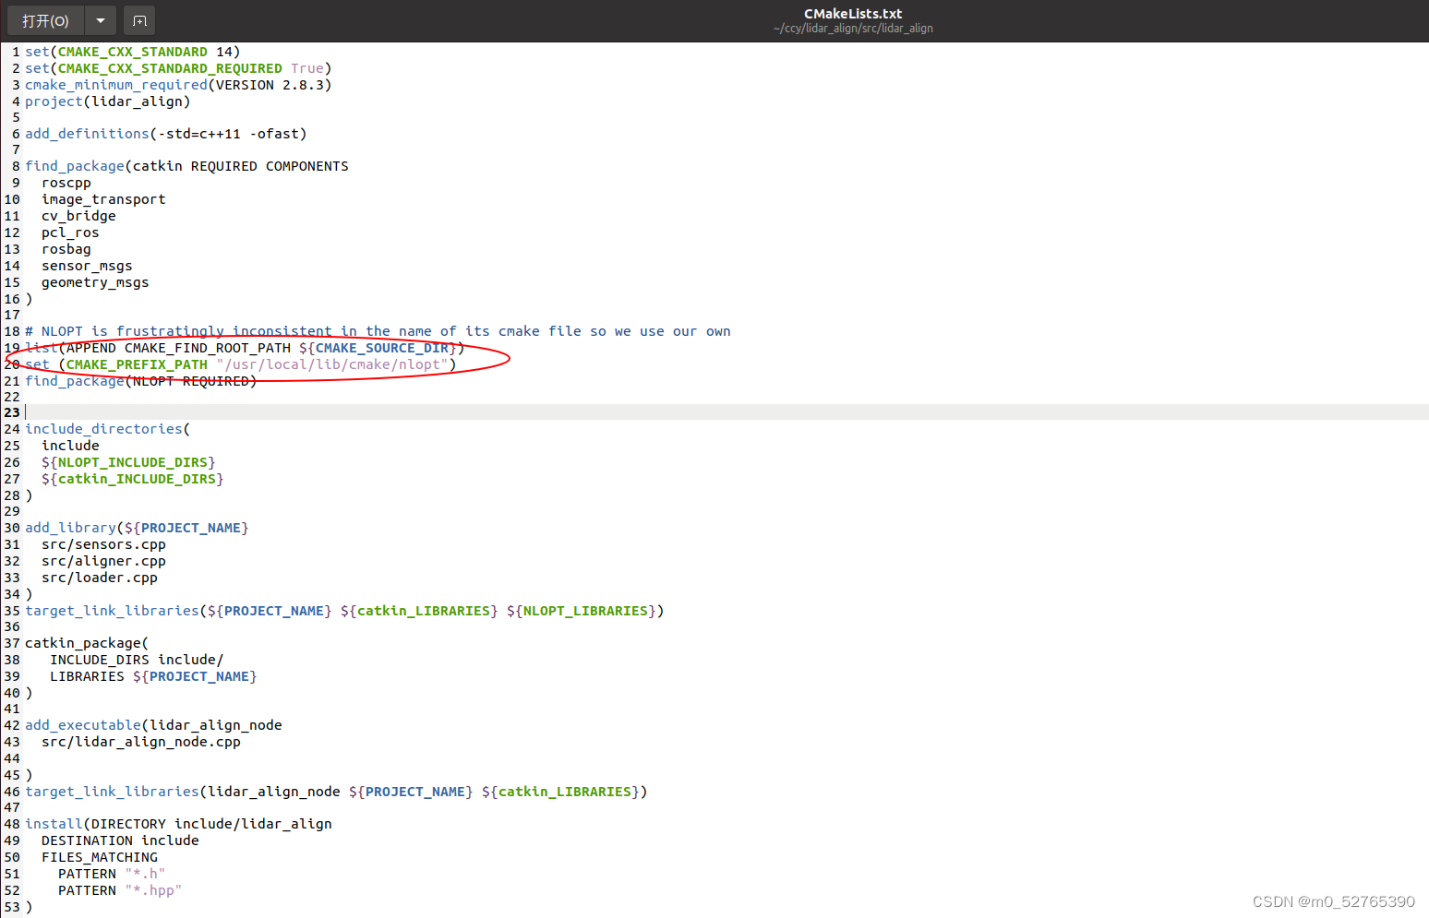Click the CMakeLists.txt title in the header bar

pos(852,13)
